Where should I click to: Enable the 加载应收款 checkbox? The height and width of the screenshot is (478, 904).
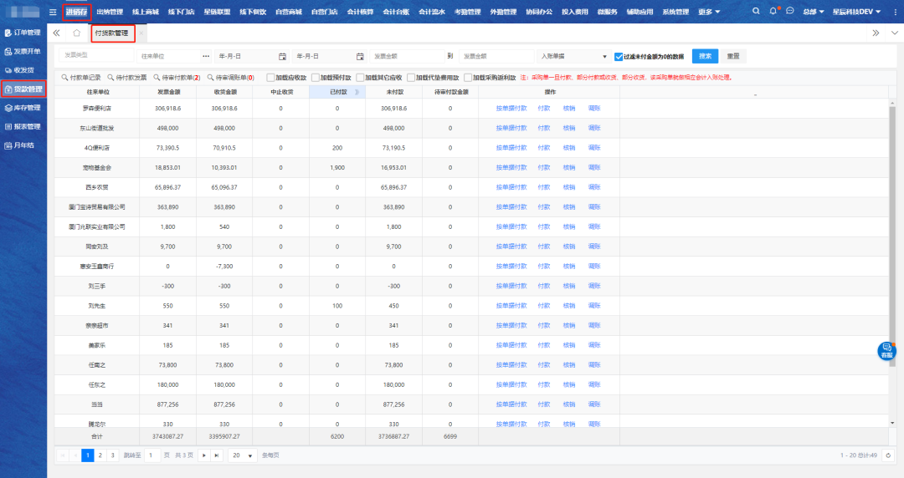coord(270,77)
